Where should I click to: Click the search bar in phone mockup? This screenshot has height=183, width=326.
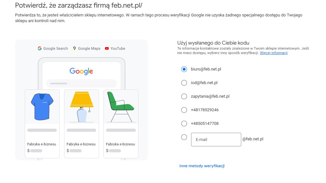[x=82, y=83]
